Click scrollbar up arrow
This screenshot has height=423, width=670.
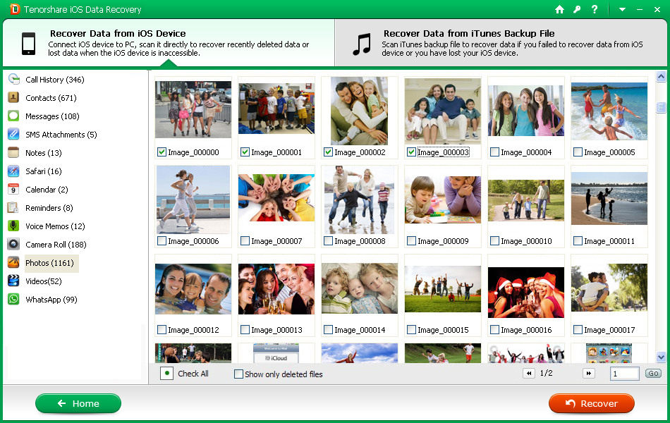661,77
